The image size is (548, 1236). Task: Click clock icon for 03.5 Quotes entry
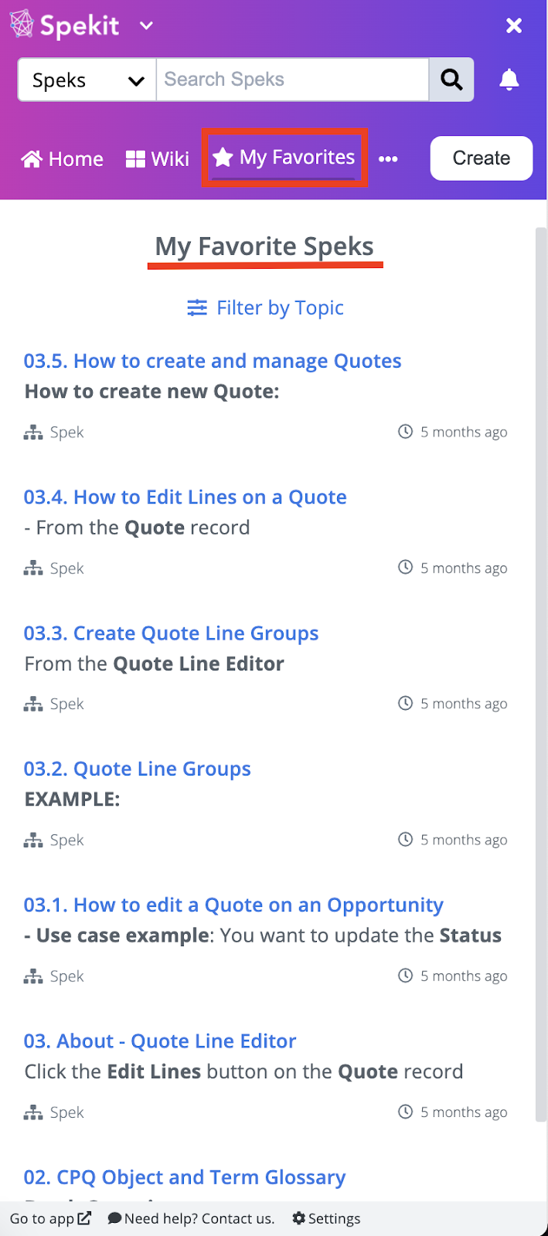tap(405, 431)
